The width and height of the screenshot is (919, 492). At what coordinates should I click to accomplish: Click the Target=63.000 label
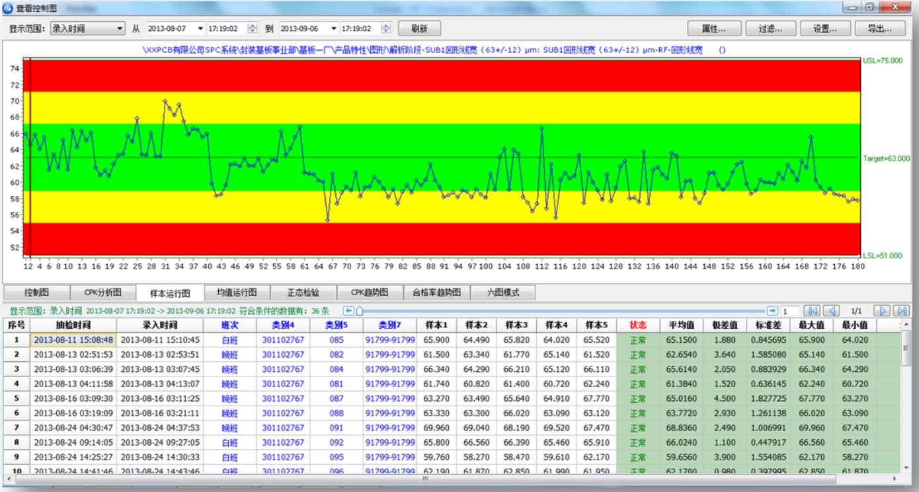tap(886, 158)
